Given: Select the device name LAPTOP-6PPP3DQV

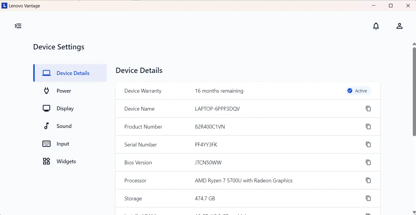Looking at the screenshot, I should pyautogui.click(x=217, y=109).
